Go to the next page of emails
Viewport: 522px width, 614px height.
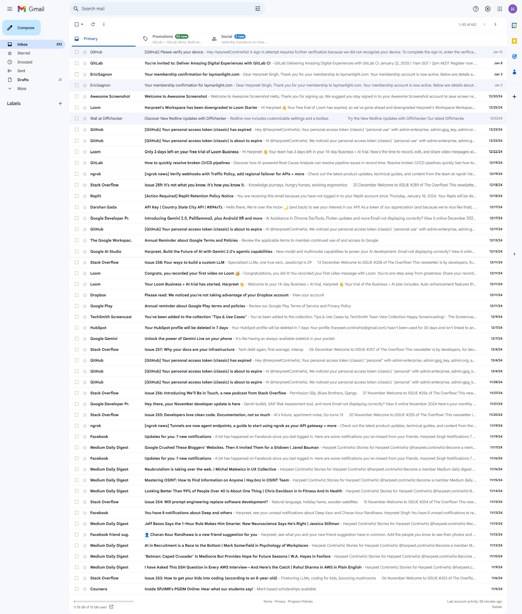[495, 24]
